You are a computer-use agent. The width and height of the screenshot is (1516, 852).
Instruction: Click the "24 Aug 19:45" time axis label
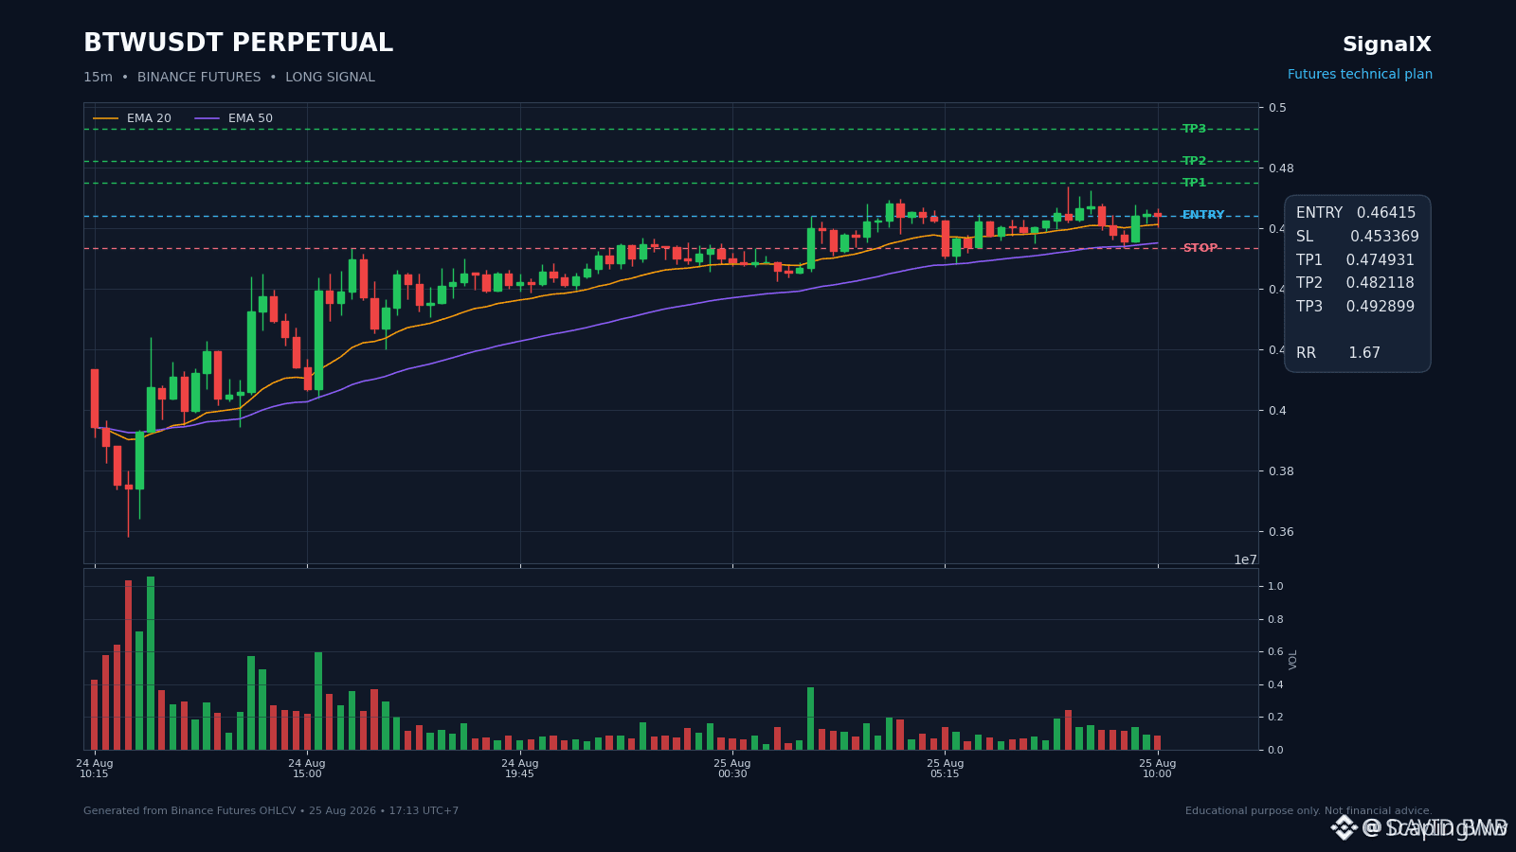520,769
